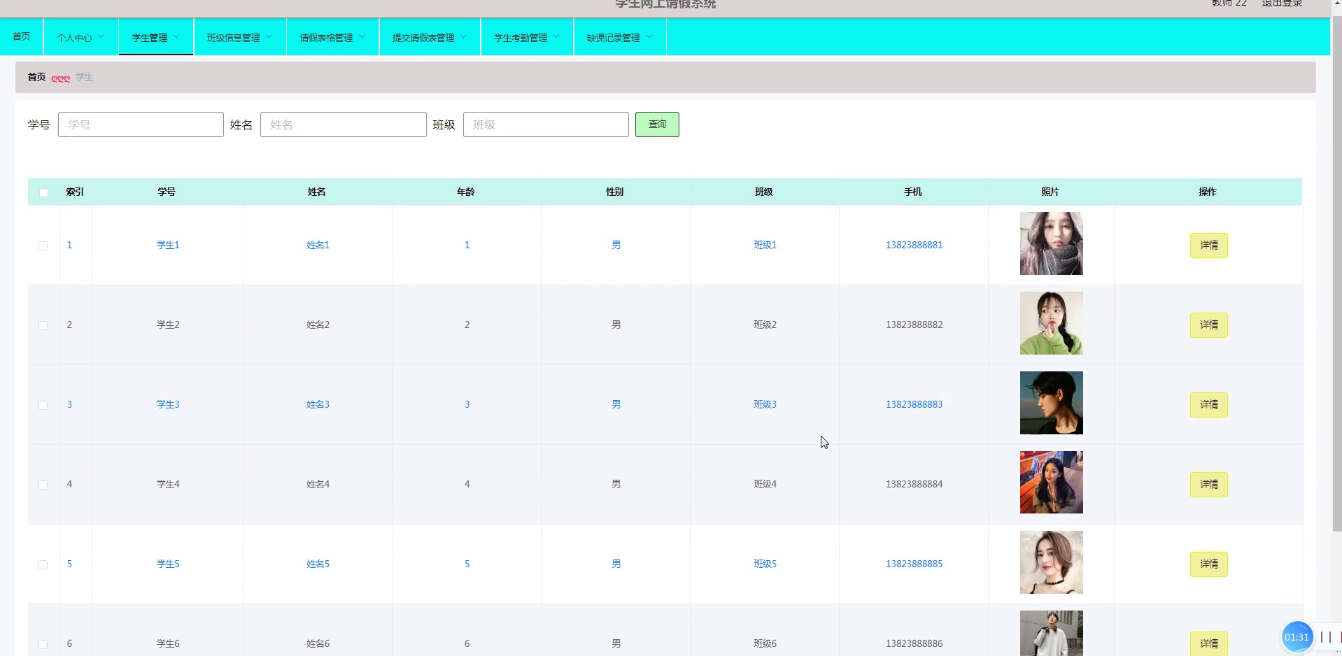
Task: Click the 班级 column header
Action: [x=763, y=192]
